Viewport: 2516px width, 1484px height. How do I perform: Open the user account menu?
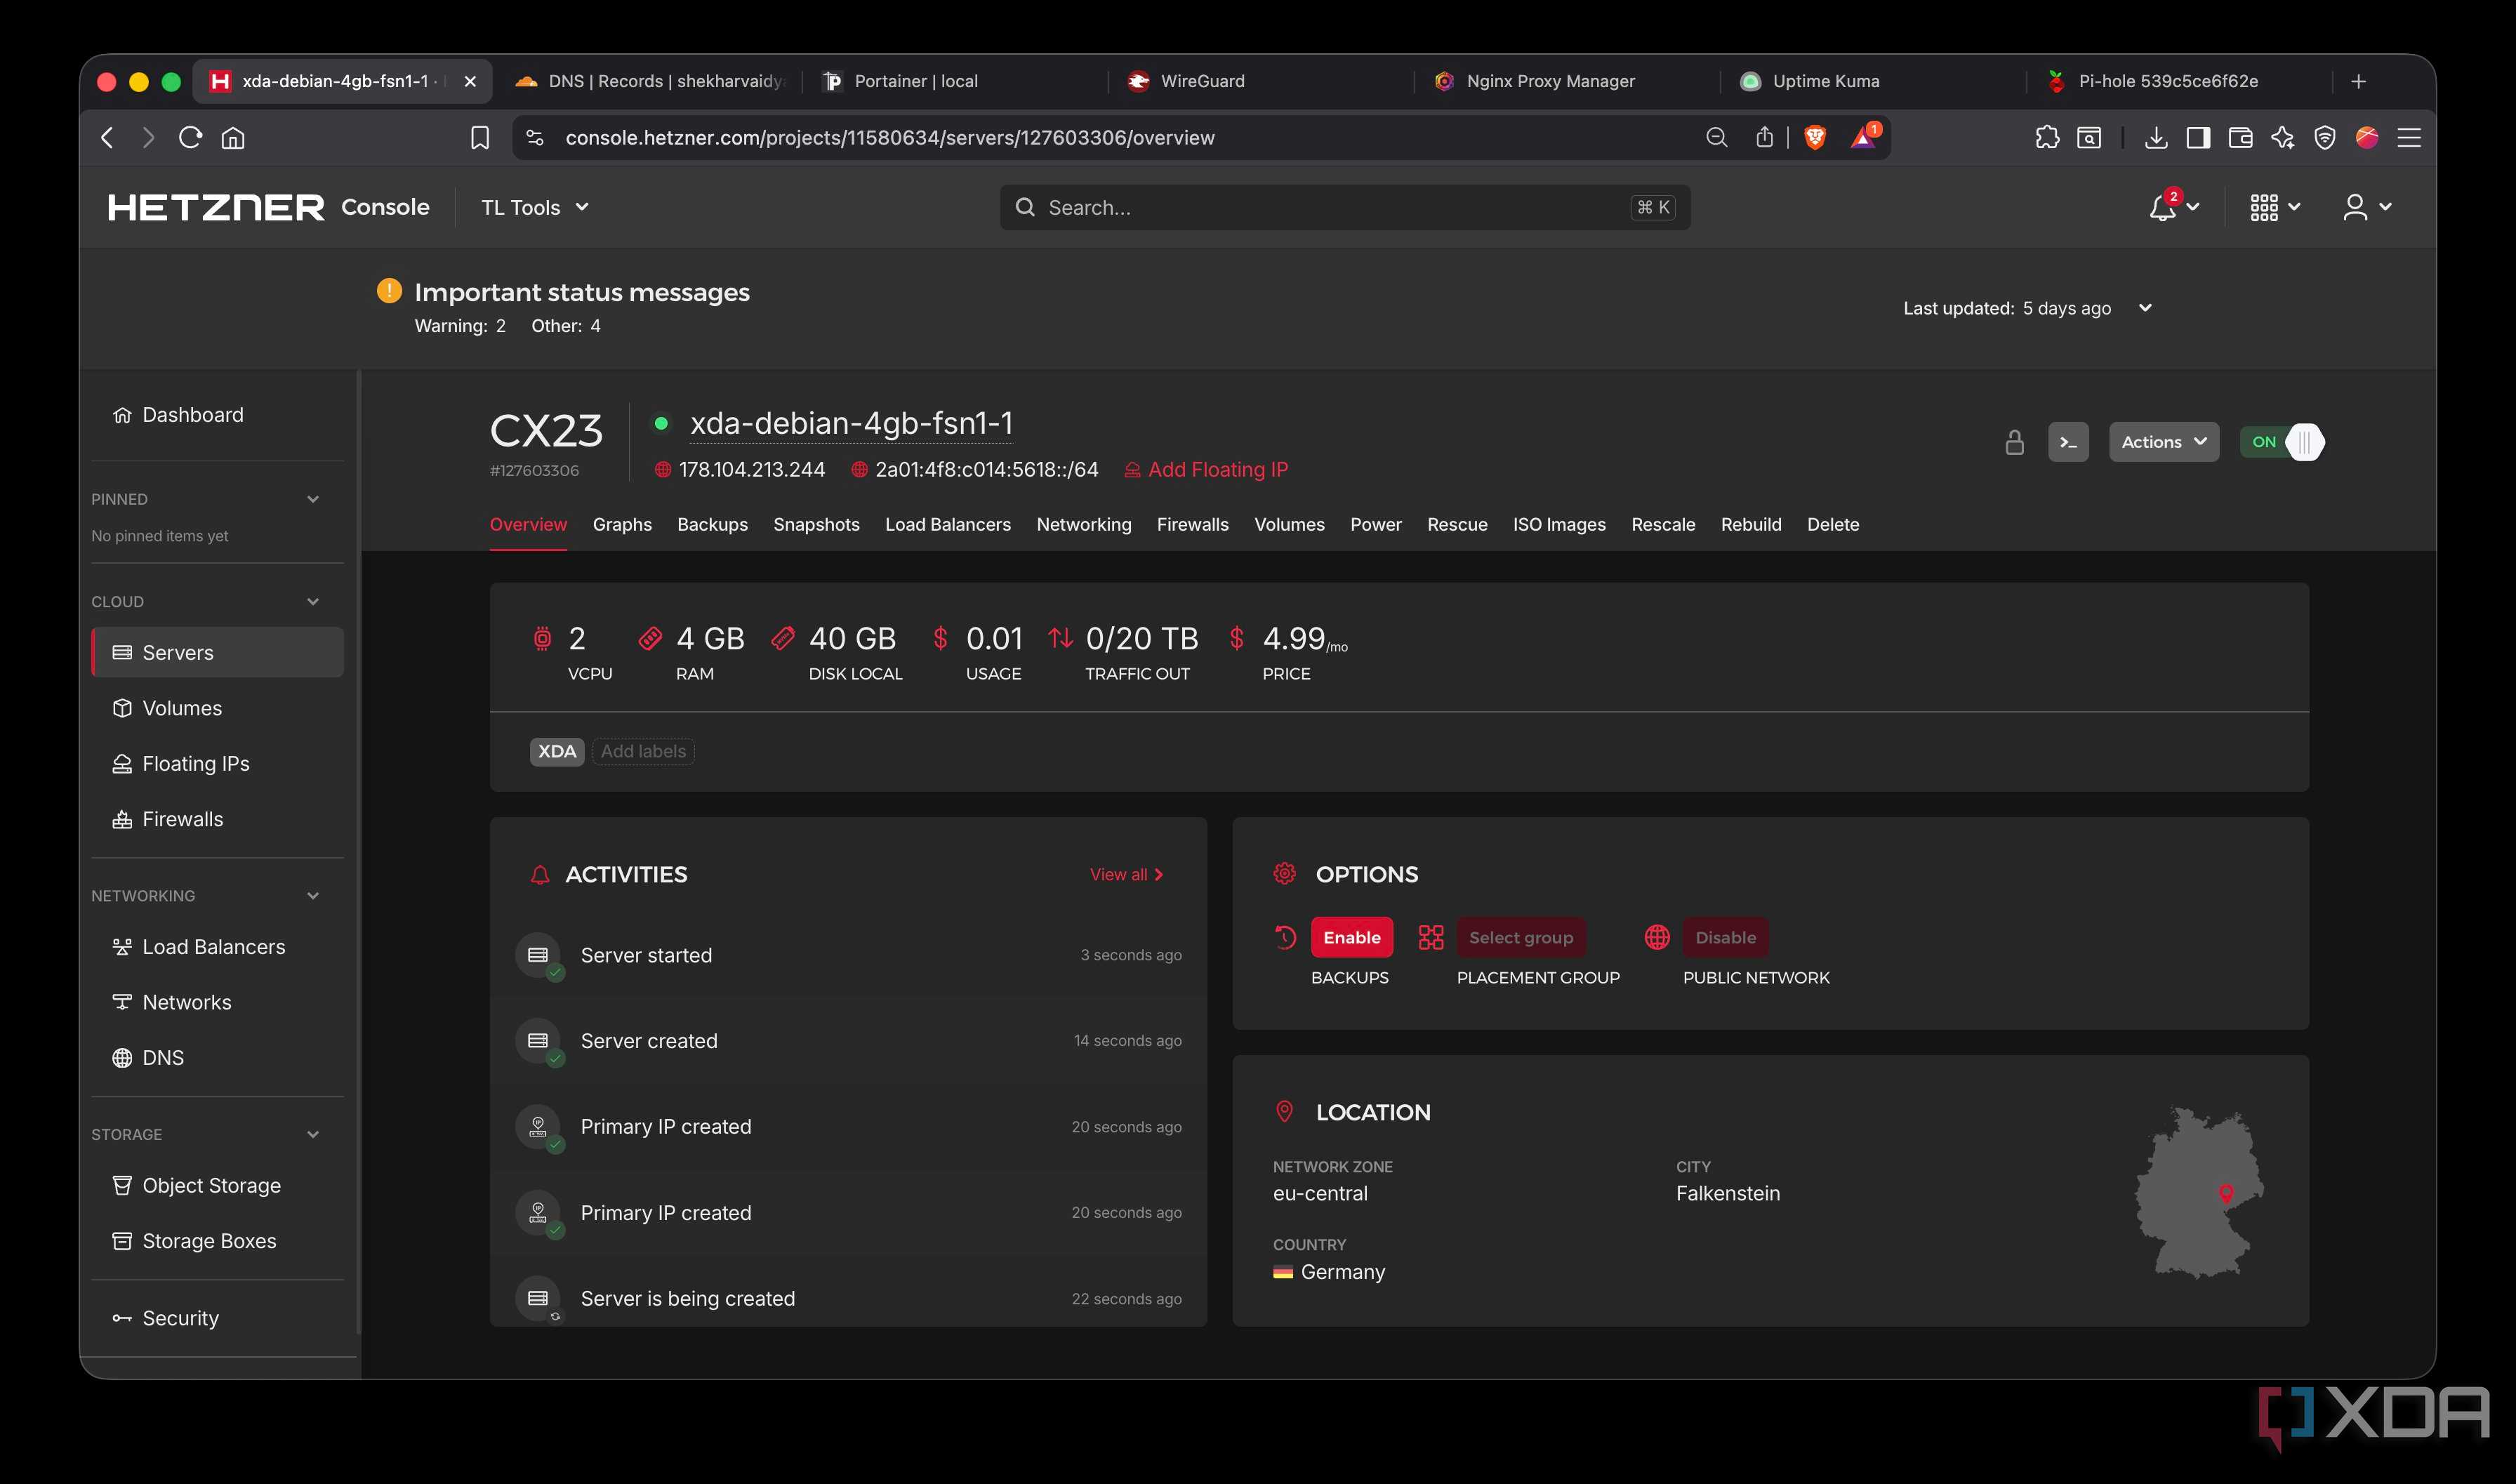tap(2366, 207)
